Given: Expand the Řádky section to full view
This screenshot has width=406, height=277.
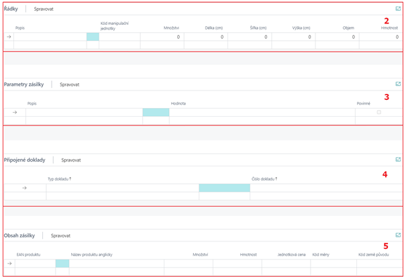Looking at the screenshot, I should (398, 9).
